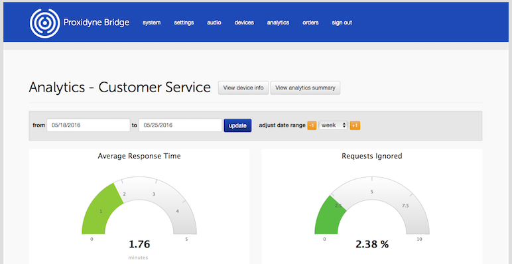
Task: Open the week interval dropdown
Action: click(x=334, y=125)
